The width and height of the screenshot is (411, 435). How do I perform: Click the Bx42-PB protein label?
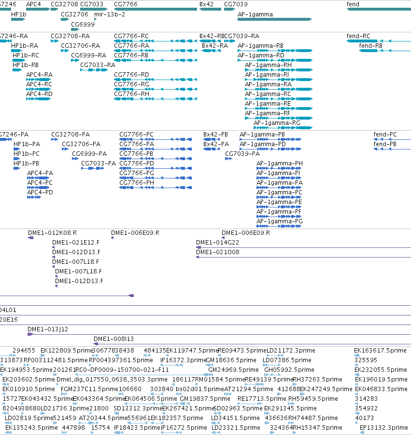tap(215, 135)
